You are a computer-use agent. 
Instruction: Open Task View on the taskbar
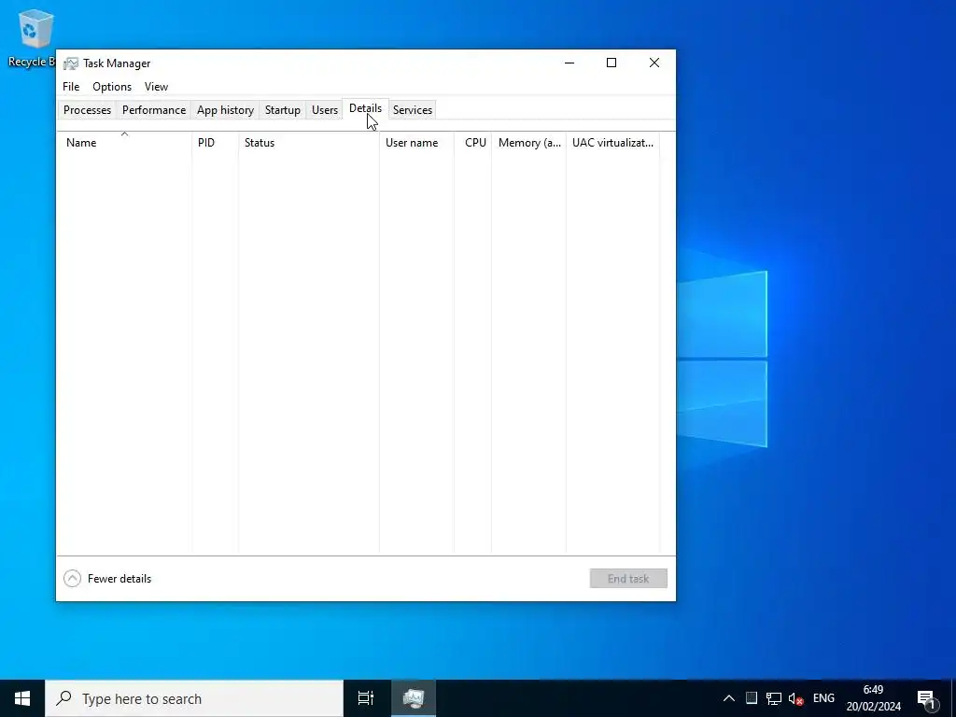point(365,698)
